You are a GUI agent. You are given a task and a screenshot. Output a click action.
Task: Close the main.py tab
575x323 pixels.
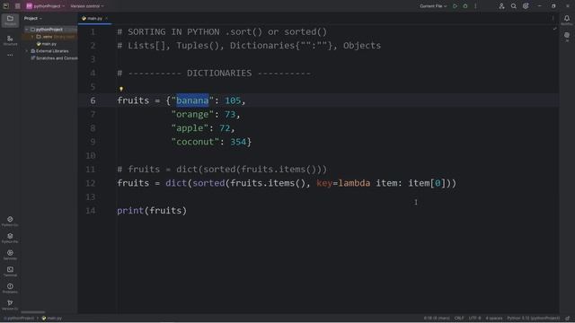click(107, 18)
